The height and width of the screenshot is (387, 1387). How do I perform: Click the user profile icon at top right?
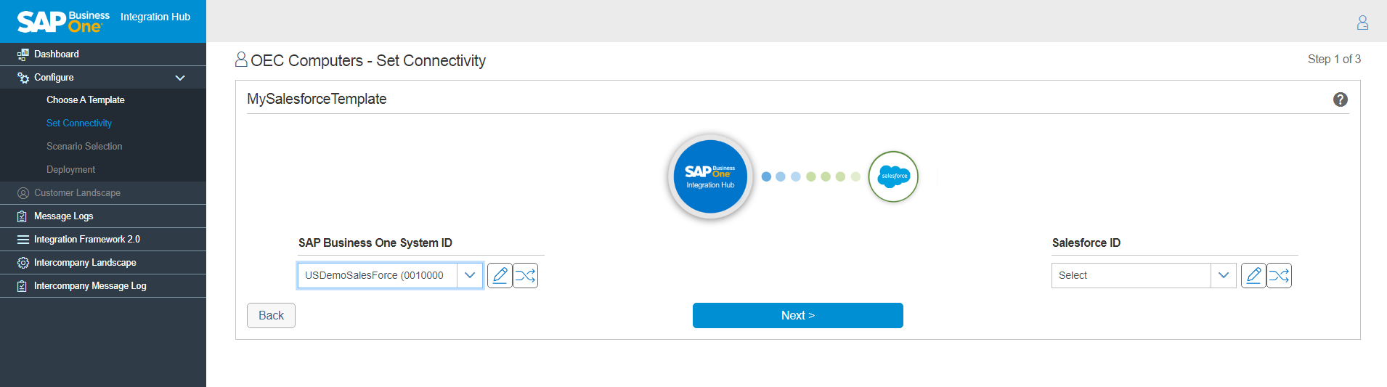[x=1362, y=23]
